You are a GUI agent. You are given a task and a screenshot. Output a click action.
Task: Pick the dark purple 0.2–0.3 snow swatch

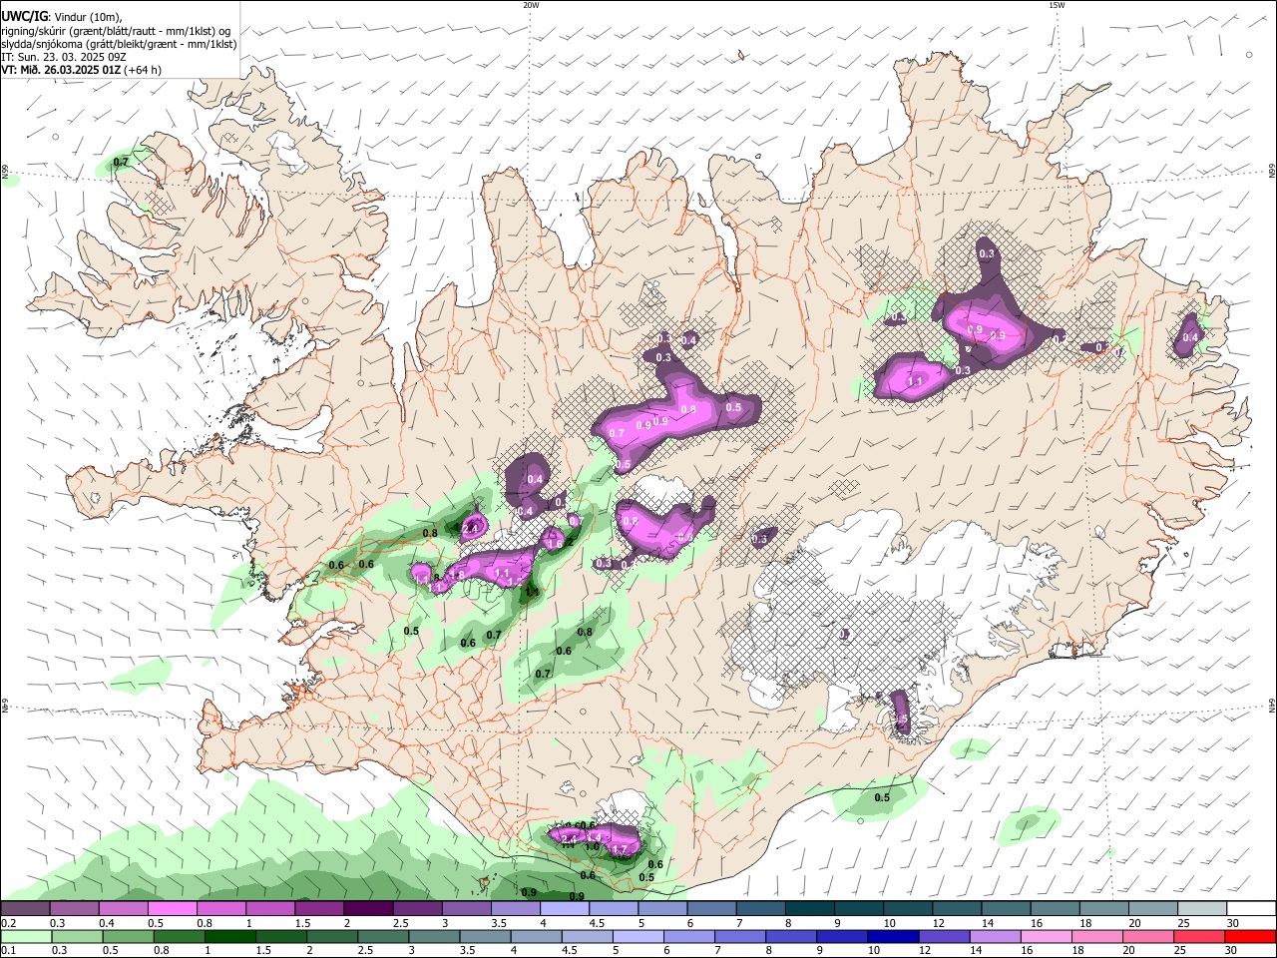point(25,908)
